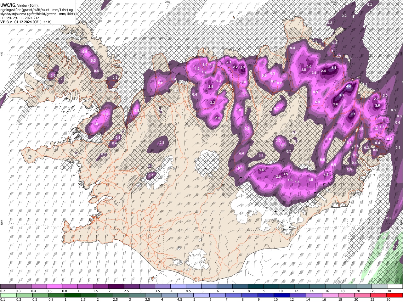Click the 4.4 precipitation value on the map

349,86
